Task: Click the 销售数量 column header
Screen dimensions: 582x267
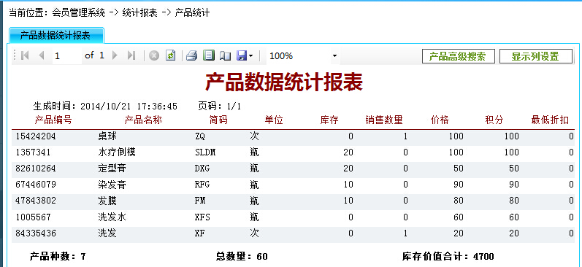Action: click(384, 120)
